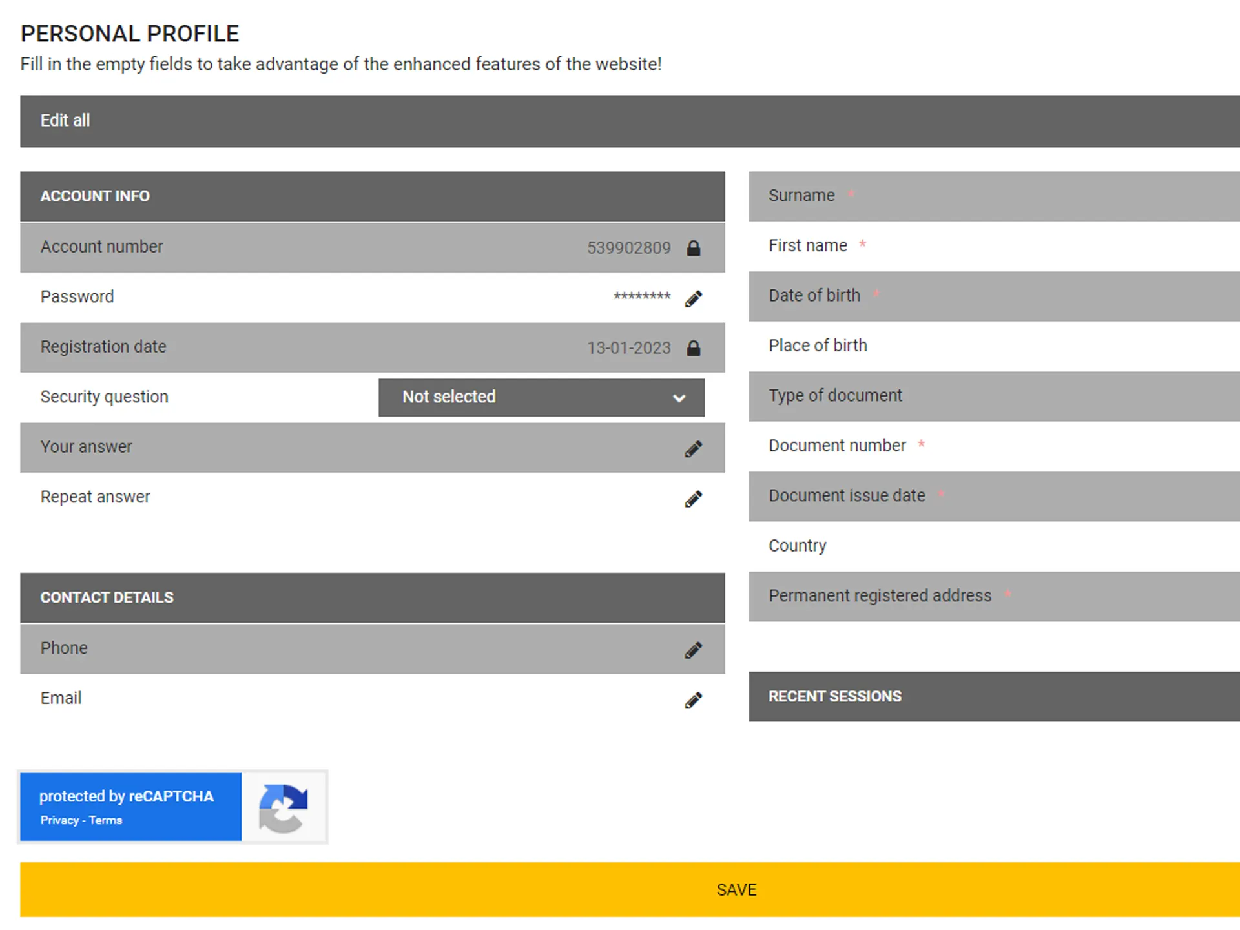
Task: Click the pencil icon in Your answer row
Action: (x=693, y=449)
